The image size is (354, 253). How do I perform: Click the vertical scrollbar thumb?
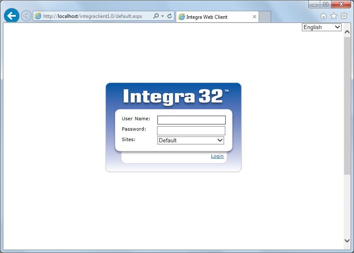tap(347, 106)
